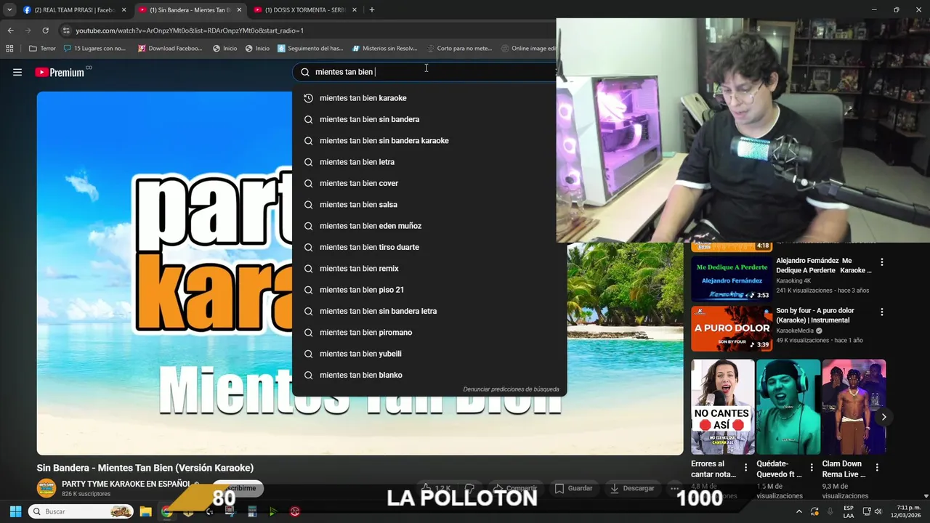The image size is (930, 523).
Task: Click the Chrome icon in the taskbar
Action: pos(166,511)
